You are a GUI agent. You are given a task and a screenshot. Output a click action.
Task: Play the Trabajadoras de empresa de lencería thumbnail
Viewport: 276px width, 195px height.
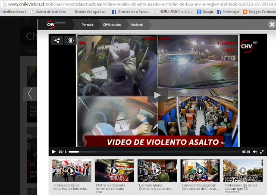(72, 170)
